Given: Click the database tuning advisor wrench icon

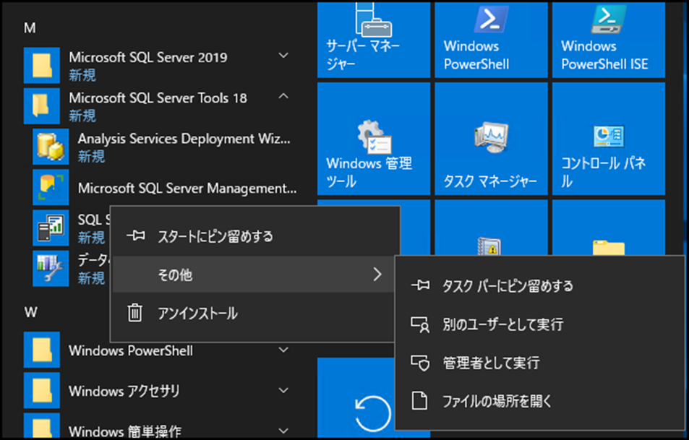Looking at the screenshot, I should tap(51, 268).
